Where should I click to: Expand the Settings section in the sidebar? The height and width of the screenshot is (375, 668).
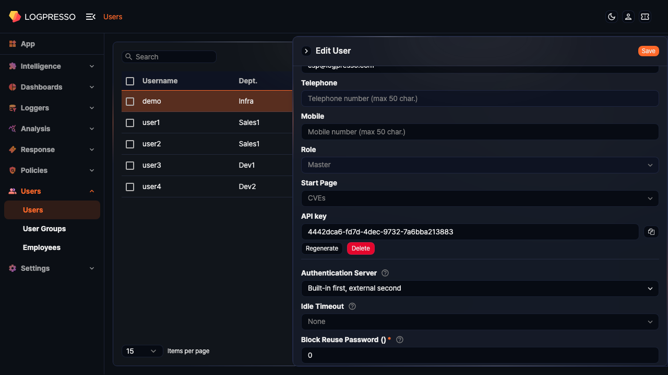[51, 268]
